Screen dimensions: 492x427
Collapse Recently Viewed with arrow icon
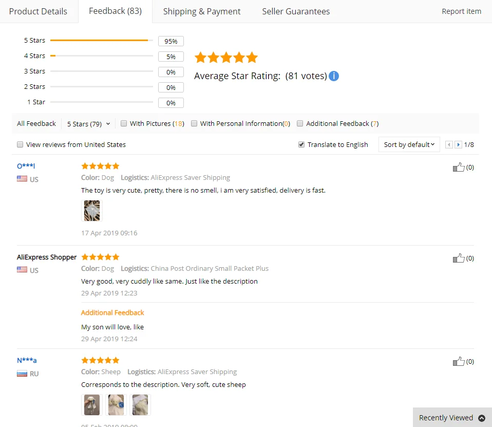point(482,418)
